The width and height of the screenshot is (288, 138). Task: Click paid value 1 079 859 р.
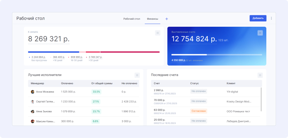click(68, 111)
